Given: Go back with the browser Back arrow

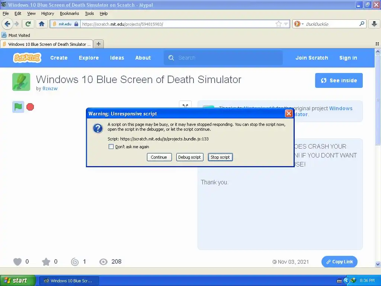Looking at the screenshot, I should [x=7, y=24].
